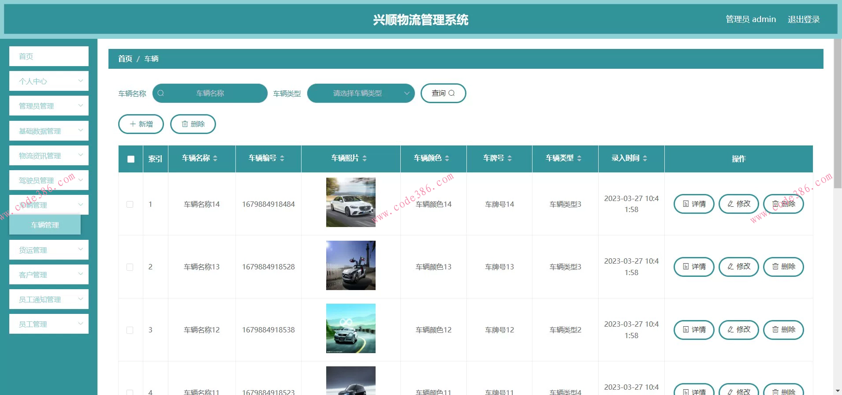Click cell 1679884918538

[x=268, y=330]
